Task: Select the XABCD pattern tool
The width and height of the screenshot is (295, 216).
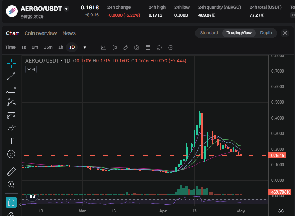Action: [11, 102]
